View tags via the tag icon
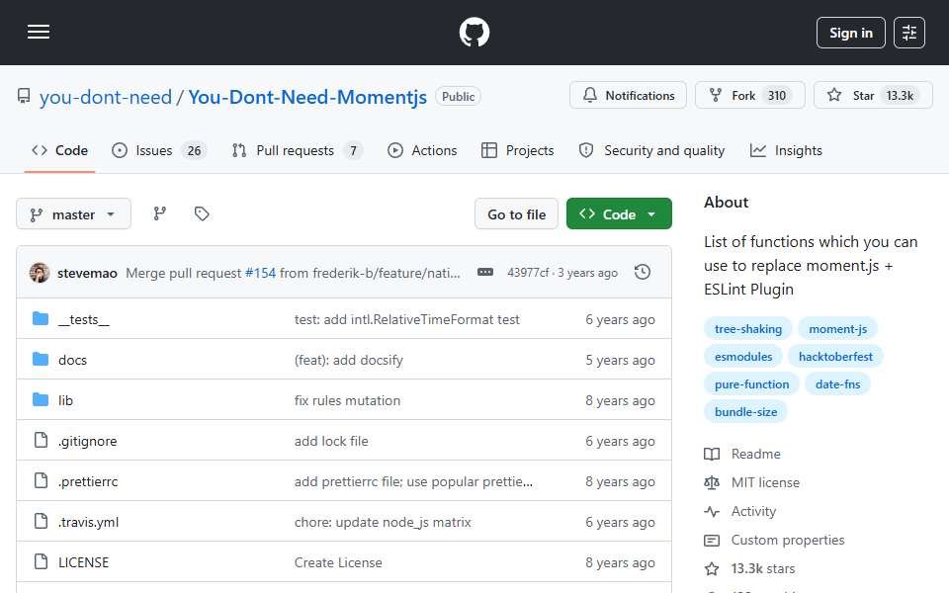This screenshot has height=593, width=949. pos(202,213)
